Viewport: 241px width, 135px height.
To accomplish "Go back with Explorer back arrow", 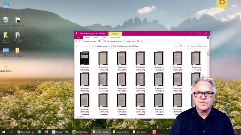I will pos(77,46).
